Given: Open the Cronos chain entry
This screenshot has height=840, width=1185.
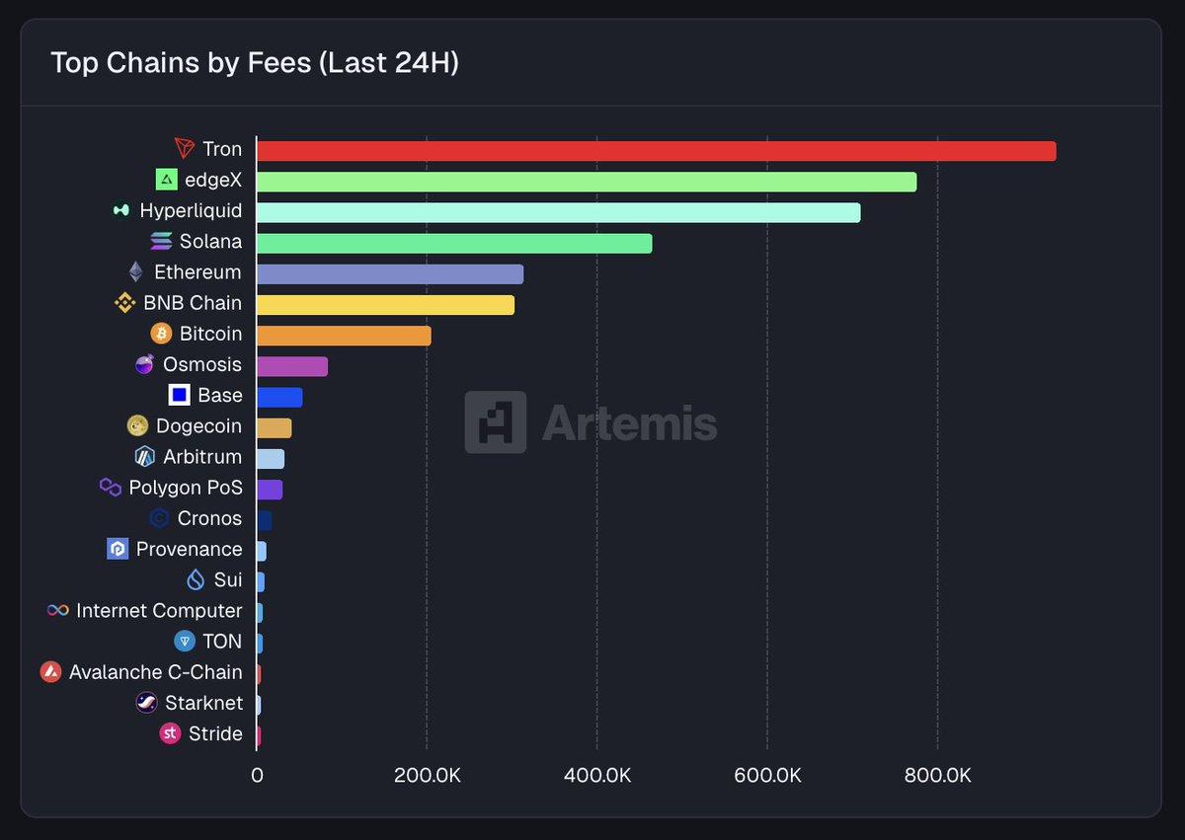Looking at the screenshot, I should point(207,518).
